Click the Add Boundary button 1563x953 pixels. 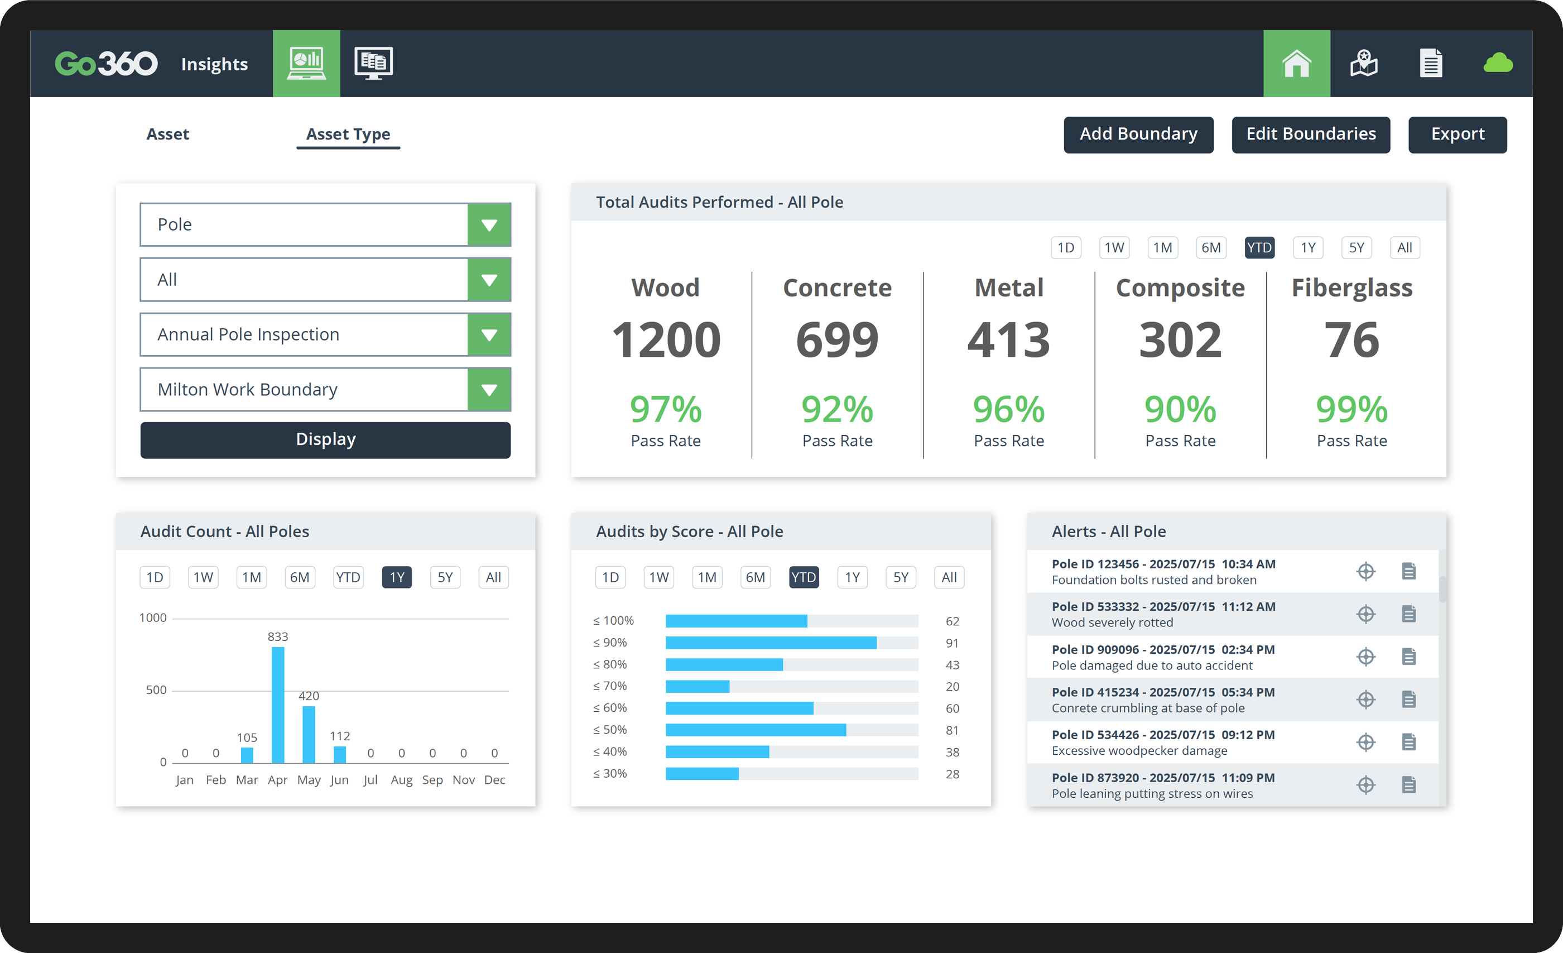pyautogui.click(x=1138, y=134)
